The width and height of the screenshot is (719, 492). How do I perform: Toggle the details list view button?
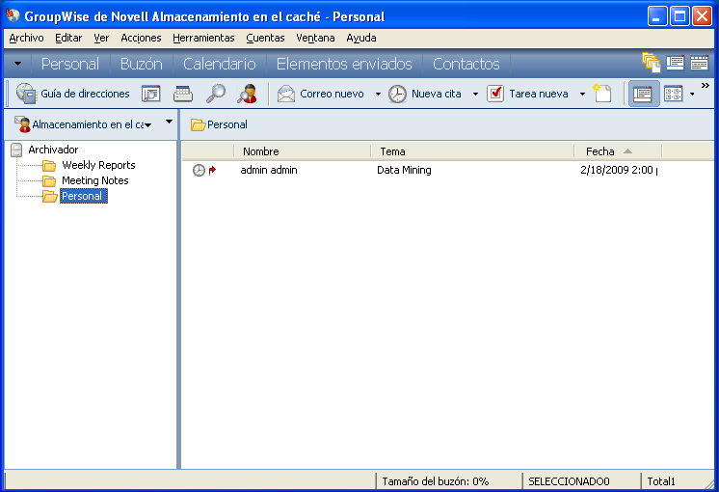[x=643, y=94]
